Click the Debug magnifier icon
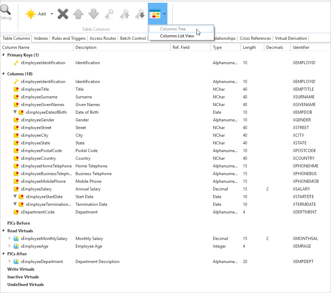This screenshot has width=331, height=293. click(x=5, y=10)
